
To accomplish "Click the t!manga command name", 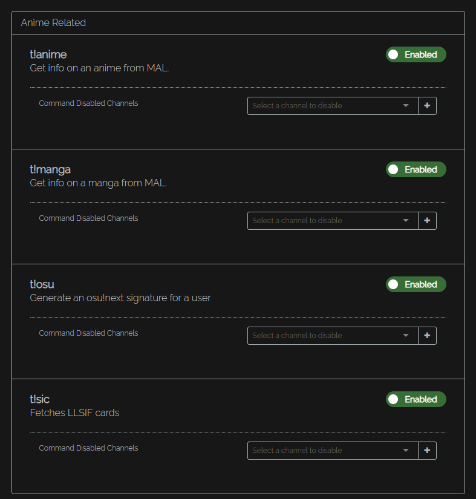I will (x=50, y=169).
